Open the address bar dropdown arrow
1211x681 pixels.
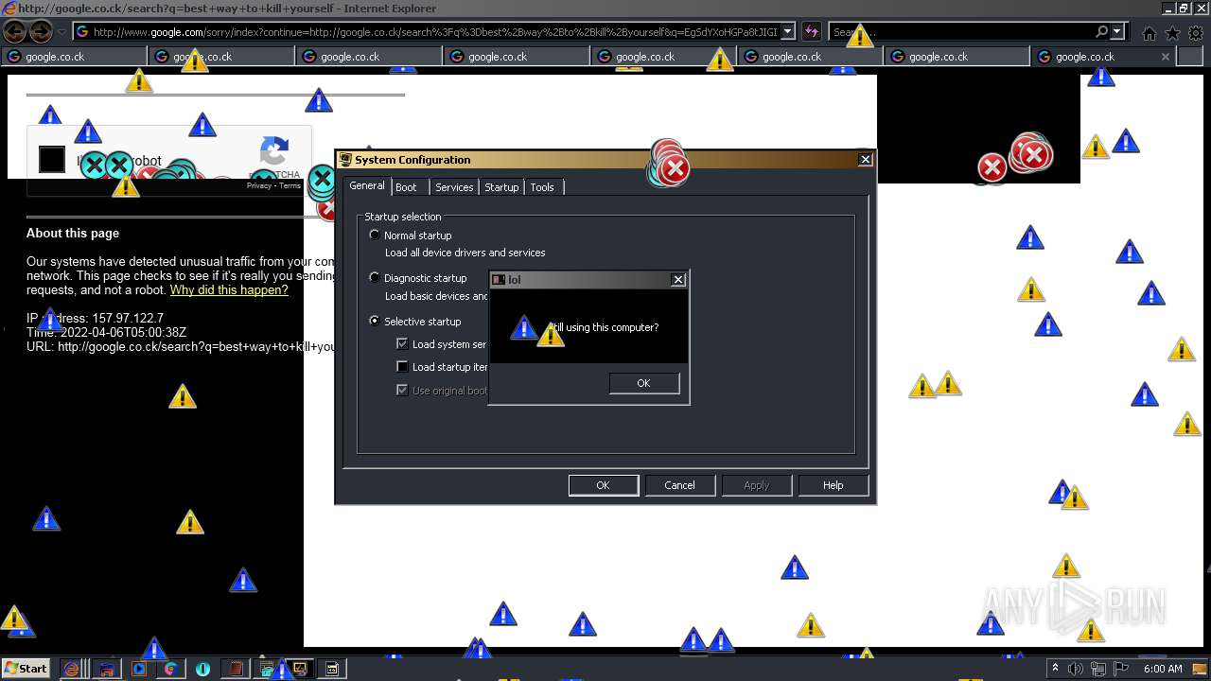coord(788,32)
